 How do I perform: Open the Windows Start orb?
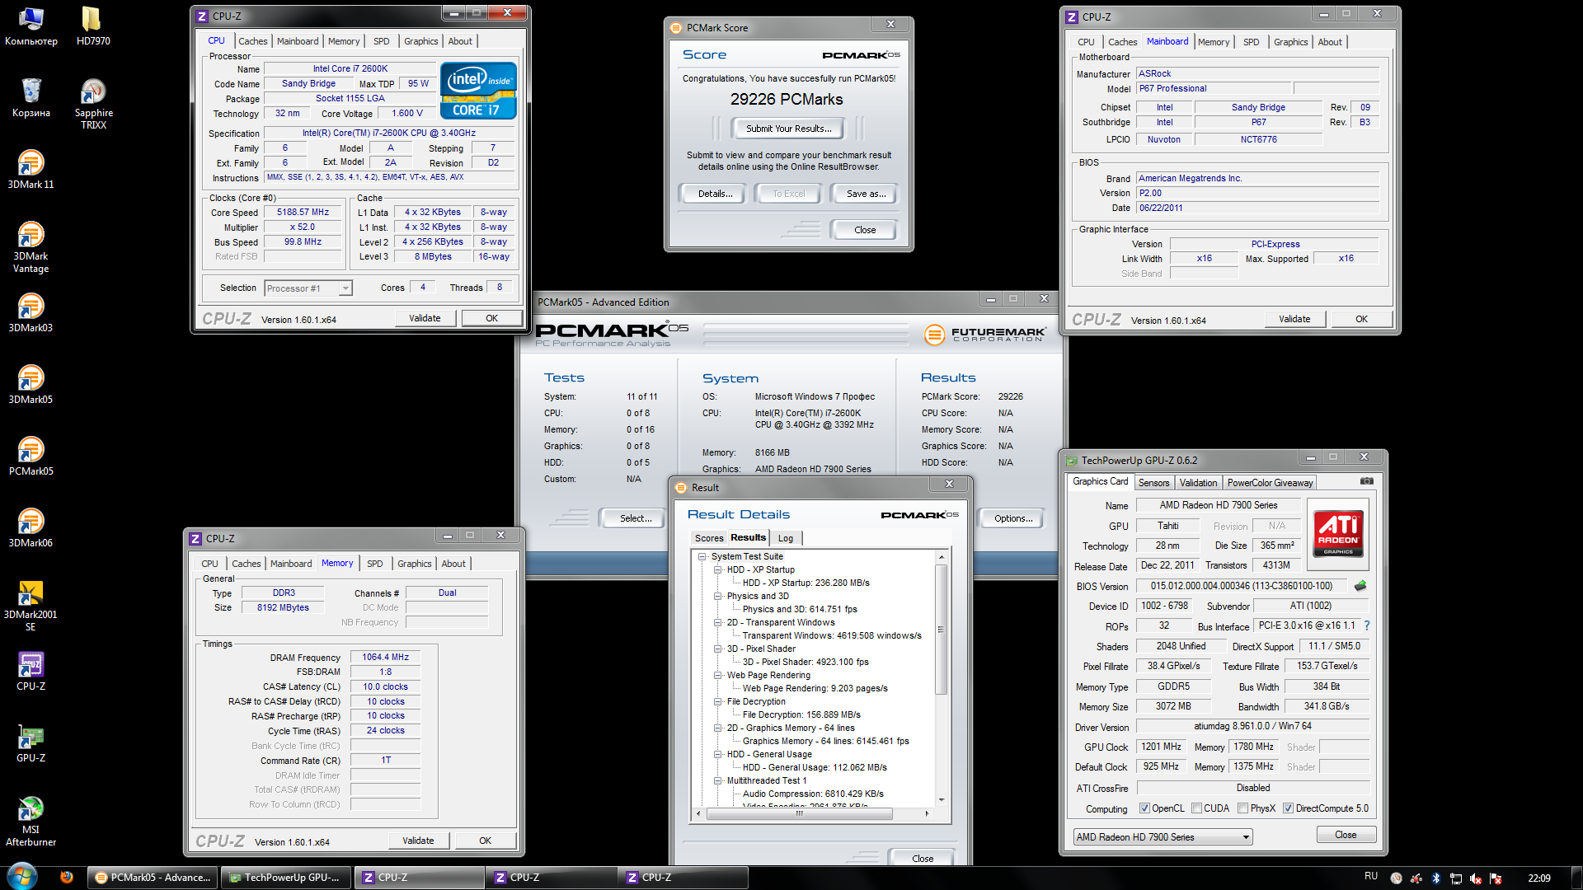pyautogui.click(x=22, y=876)
